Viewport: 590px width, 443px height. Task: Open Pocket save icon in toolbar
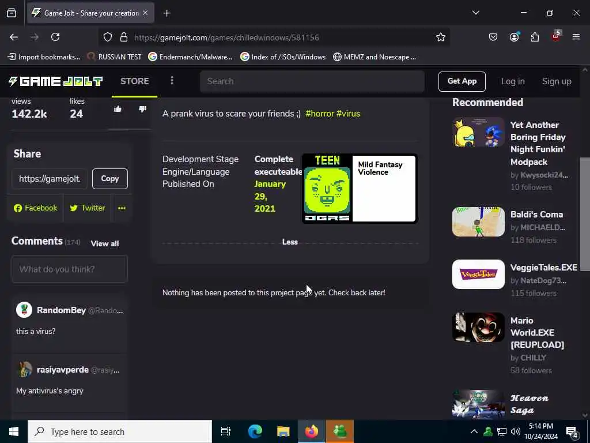click(493, 37)
